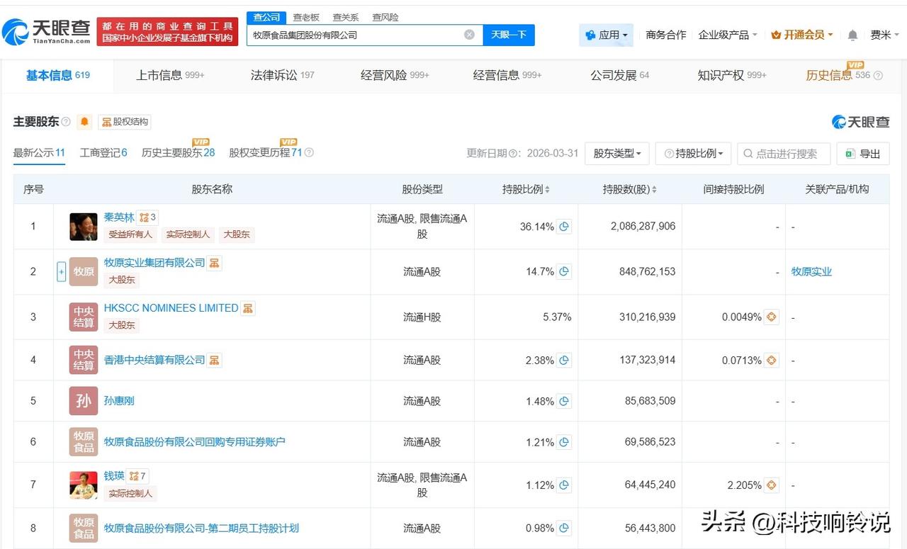Clear the search box with X icon

click(x=469, y=35)
